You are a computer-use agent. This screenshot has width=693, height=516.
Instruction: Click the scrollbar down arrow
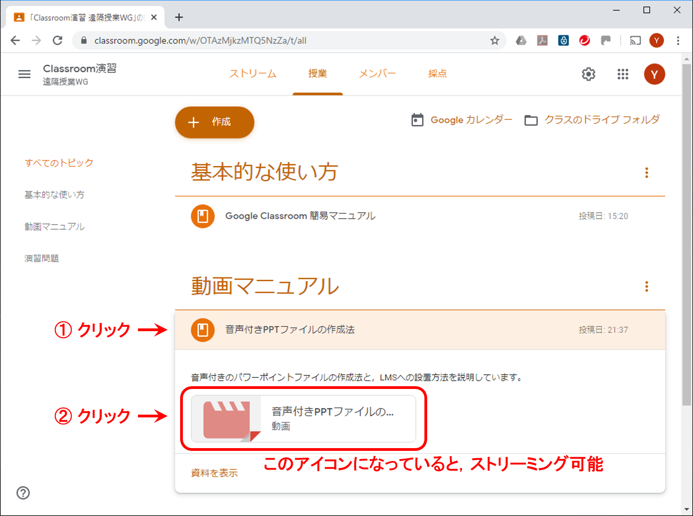point(686,509)
